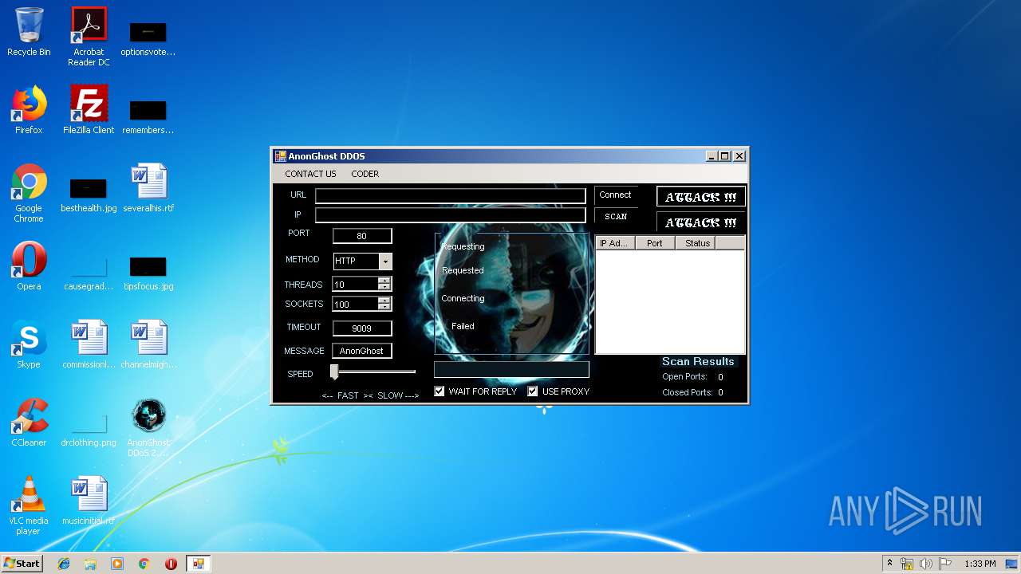Screen dimensions: 1021x574
Task: Open the Start menu
Action: (22, 564)
